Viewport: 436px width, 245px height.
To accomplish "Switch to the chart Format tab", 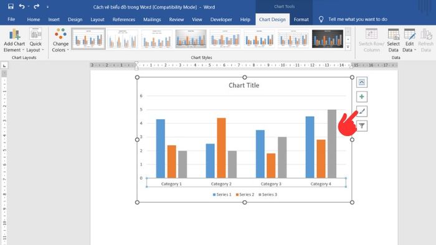I will [x=301, y=19].
